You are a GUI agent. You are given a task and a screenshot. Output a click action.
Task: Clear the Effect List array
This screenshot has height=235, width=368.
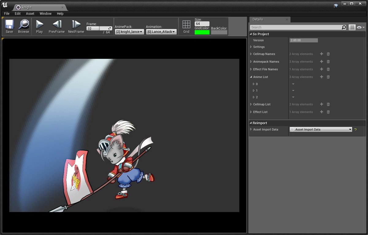(328, 112)
